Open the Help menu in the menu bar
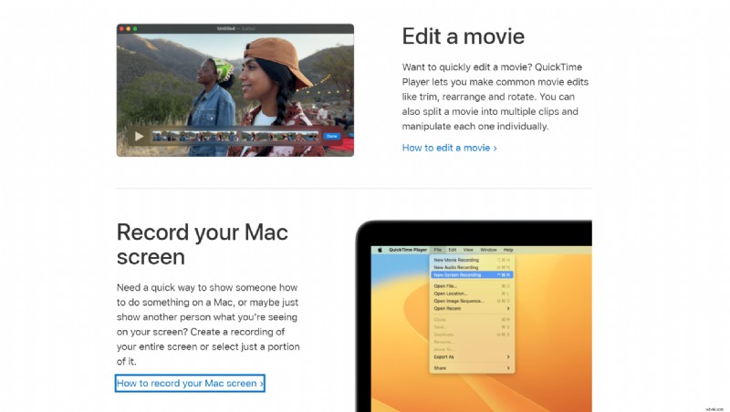This screenshot has width=730, height=412. pyautogui.click(x=508, y=249)
